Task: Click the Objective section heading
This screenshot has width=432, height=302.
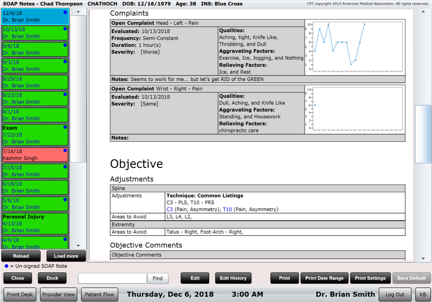Action: 136,164
